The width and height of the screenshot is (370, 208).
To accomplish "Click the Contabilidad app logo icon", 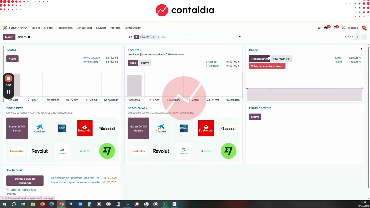I will tap(5, 28).
